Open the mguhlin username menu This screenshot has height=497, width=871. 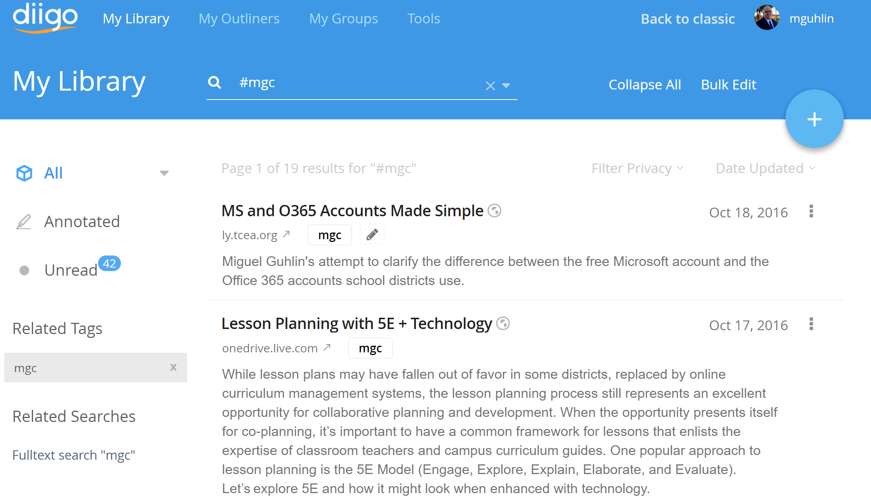(x=812, y=19)
